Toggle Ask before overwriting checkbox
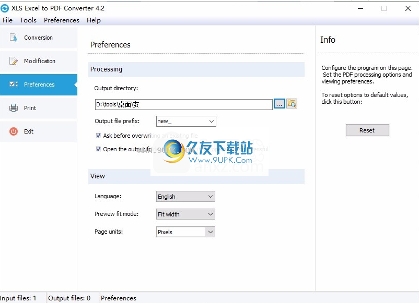Image resolution: width=419 pixels, height=303 pixels. pyautogui.click(x=98, y=136)
